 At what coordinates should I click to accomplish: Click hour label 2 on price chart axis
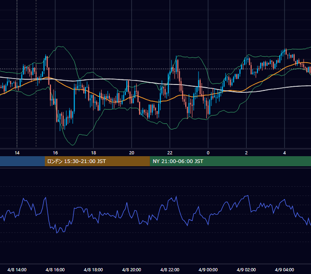click(247, 153)
